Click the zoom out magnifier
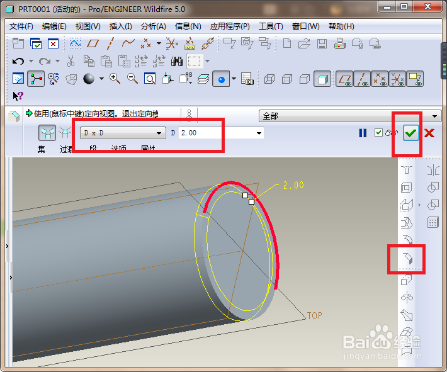 click(132, 79)
